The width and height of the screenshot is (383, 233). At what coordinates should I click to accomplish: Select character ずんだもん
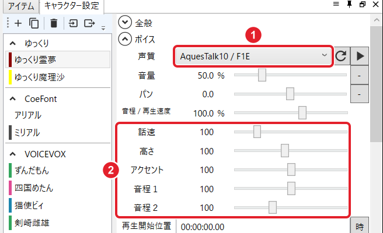point(58,170)
